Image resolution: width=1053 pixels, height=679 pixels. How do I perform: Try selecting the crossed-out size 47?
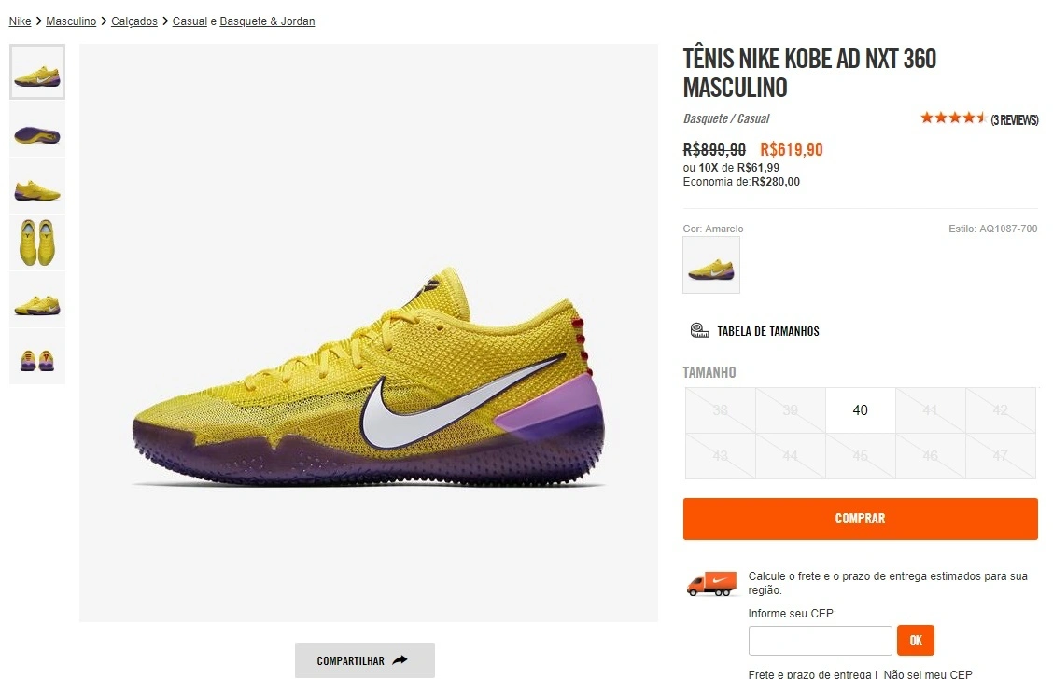click(x=1000, y=456)
